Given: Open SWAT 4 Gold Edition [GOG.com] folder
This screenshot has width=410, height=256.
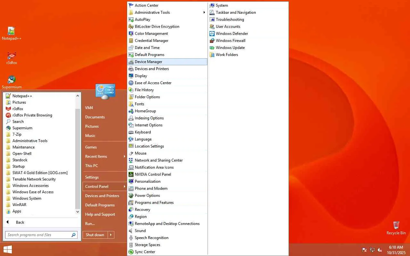Looking at the screenshot, I should (40, 173).
